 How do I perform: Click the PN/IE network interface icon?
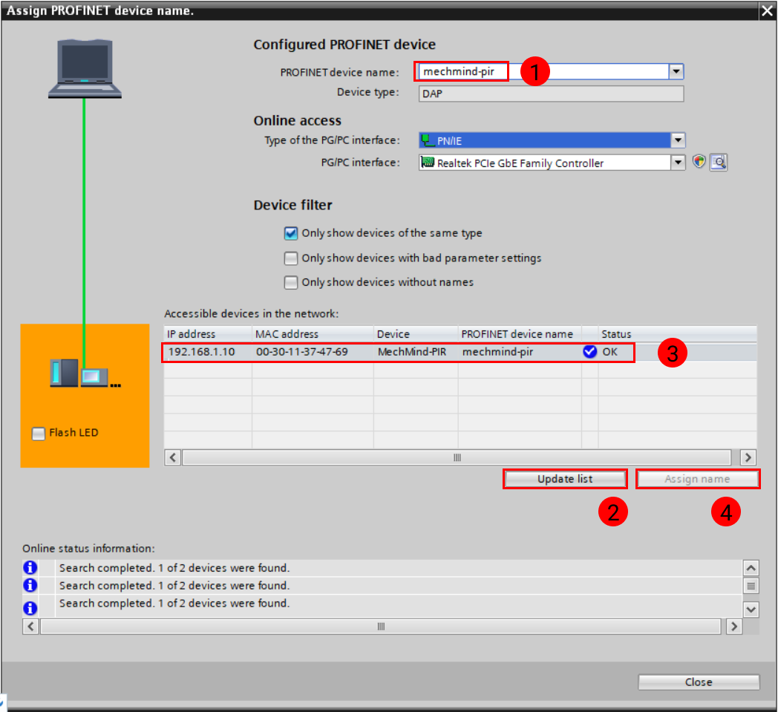point(427,140)
